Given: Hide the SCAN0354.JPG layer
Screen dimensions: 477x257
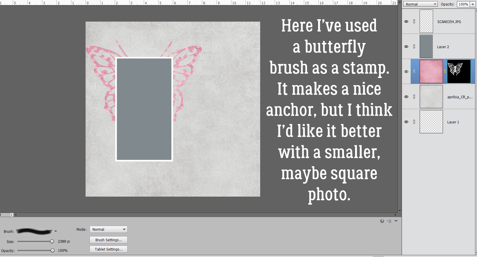Looking at the screenshot, I should (x=406, y=22).
